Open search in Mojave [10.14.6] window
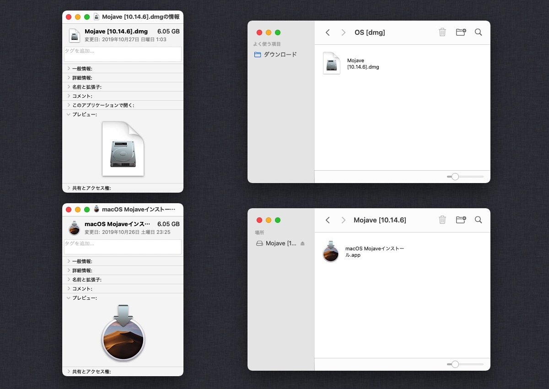Image resolution: width=549 pixels, height=389 pixels. [x=478, y=220]
